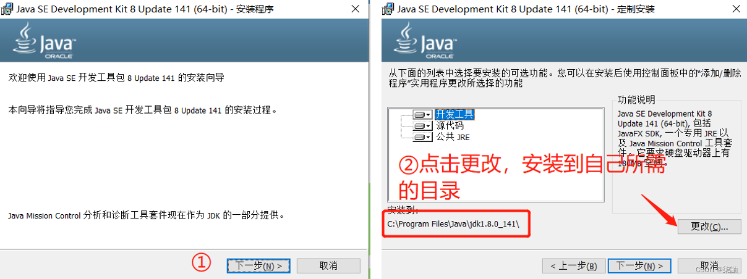
Task: Click the 本向导将指导您完成 description line
Action: tap(142, 110)
